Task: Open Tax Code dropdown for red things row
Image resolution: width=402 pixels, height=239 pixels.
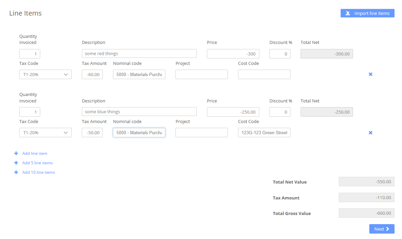Action: tap(45, 74)
